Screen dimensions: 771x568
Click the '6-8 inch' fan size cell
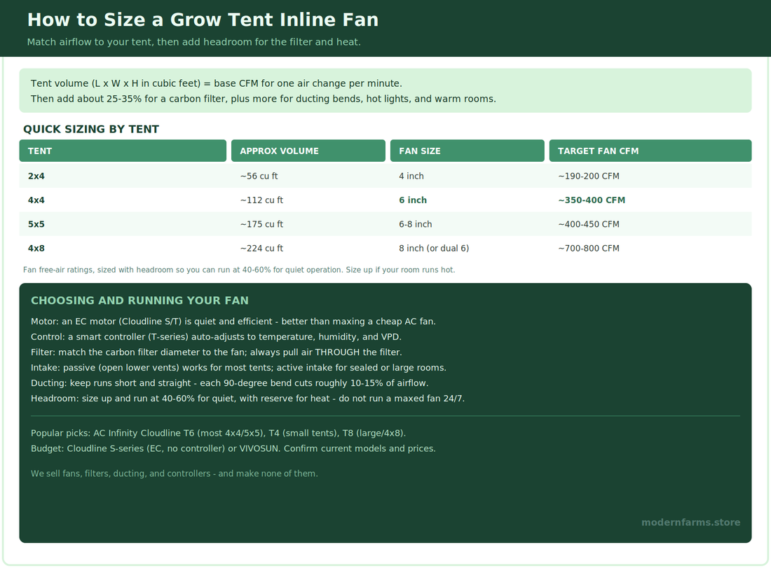[416, 224]
